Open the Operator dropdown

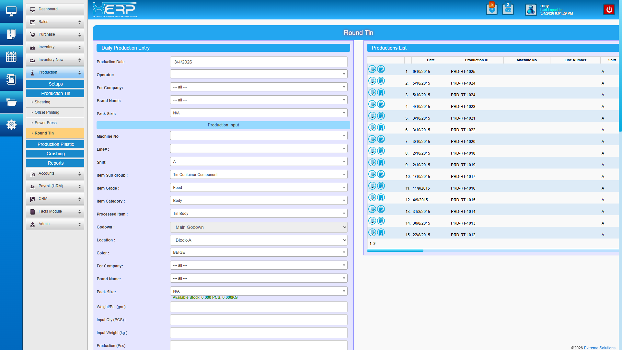[x=259, y=74]
